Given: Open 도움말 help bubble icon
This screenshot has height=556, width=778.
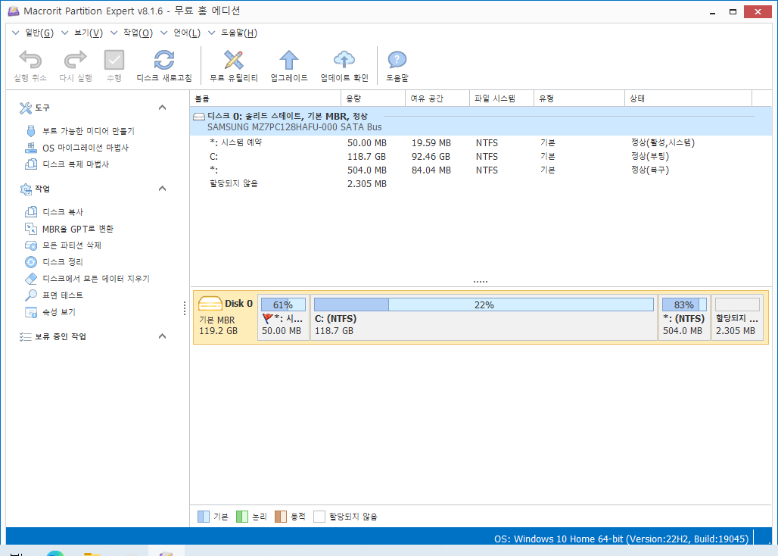Looking at the screenshot, I should pyautogui.click(x=397, y=60).
